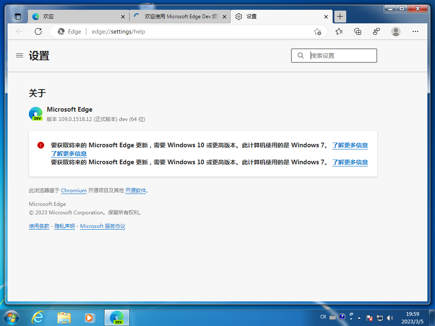Click the language bar help icon
Image resolution: width=435 pixels, height=326 pixels.
342,317
